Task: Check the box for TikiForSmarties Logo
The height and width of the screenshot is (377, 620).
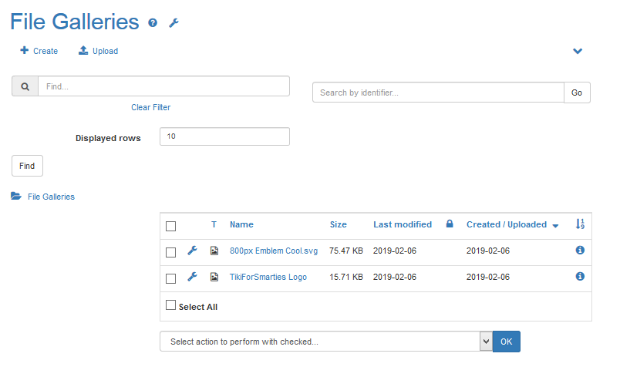Action: 171,278
